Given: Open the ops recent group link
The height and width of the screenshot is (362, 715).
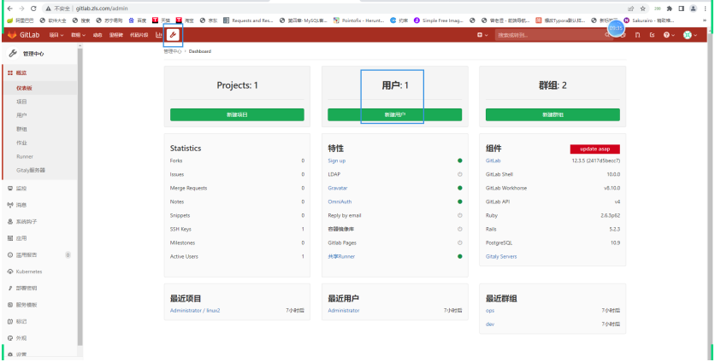Looking at the screenshot, I should [x=490, y=311].
